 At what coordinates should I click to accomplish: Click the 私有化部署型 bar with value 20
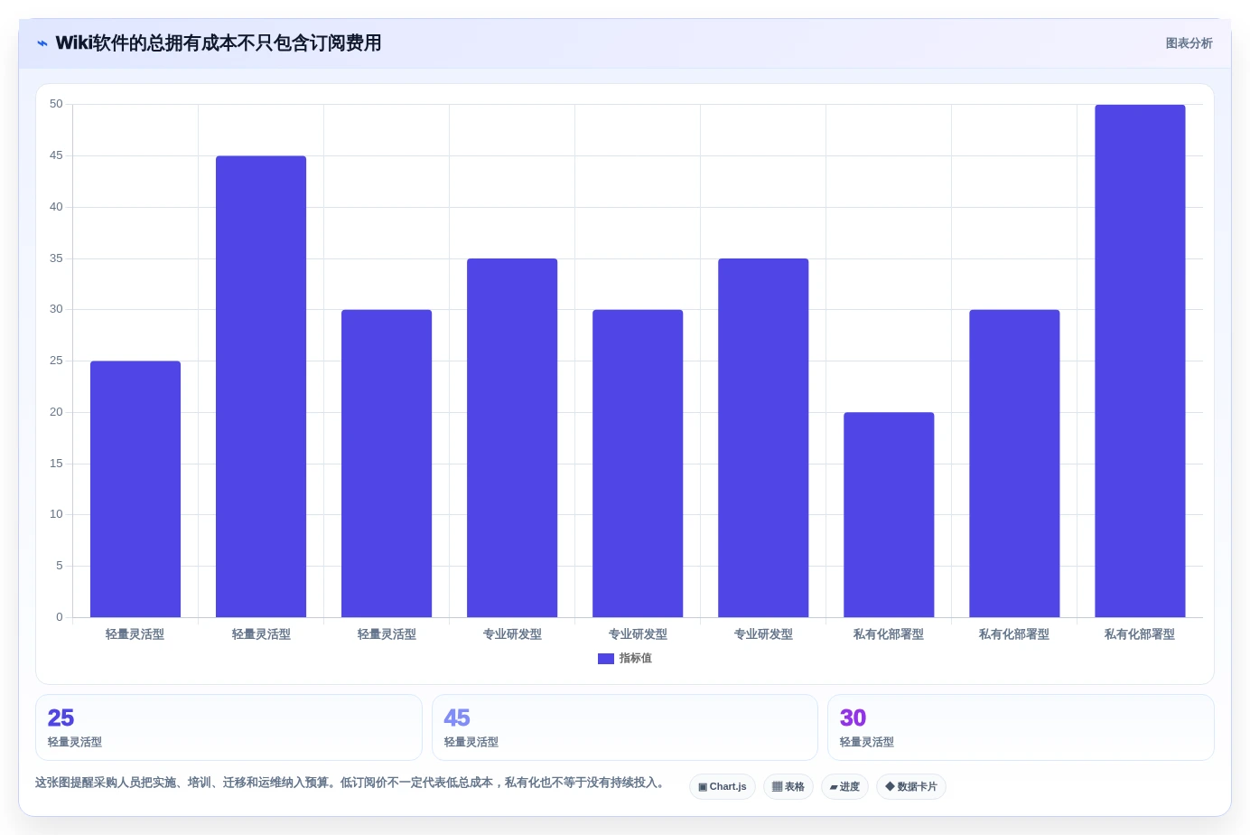tap(889, 515)
